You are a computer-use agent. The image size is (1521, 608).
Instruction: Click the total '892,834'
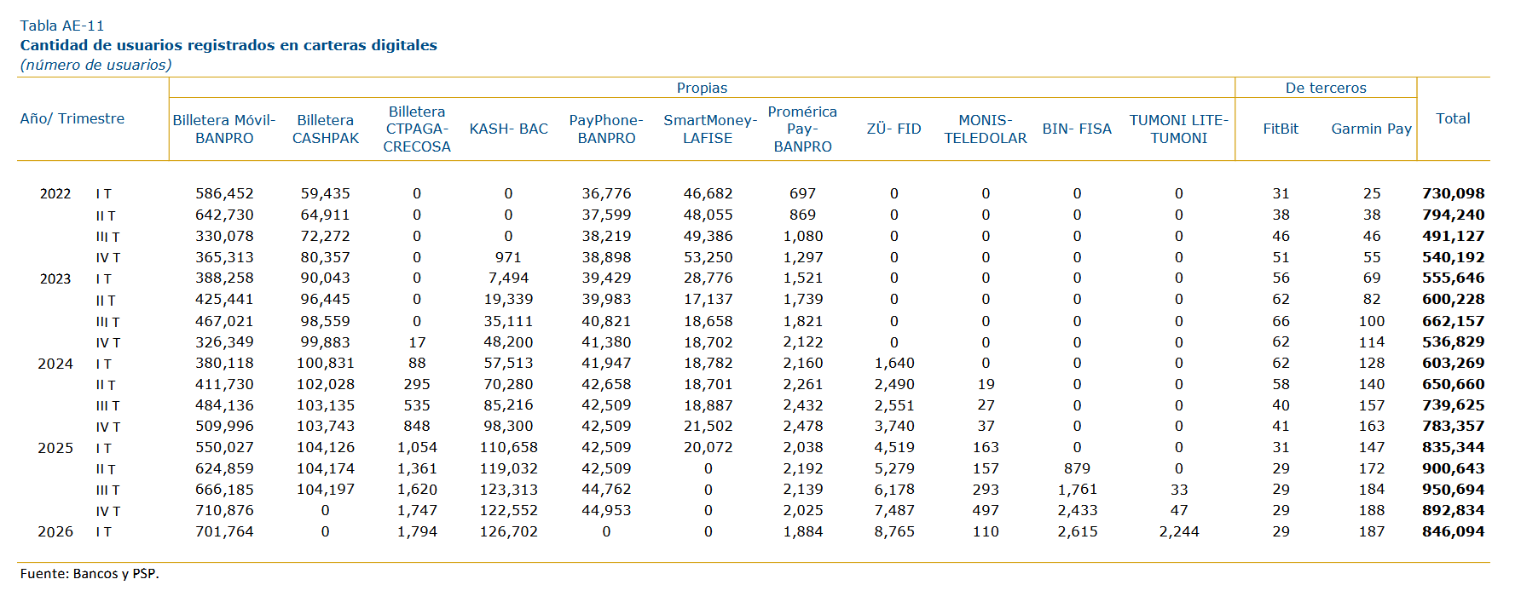click(1453, 511)
